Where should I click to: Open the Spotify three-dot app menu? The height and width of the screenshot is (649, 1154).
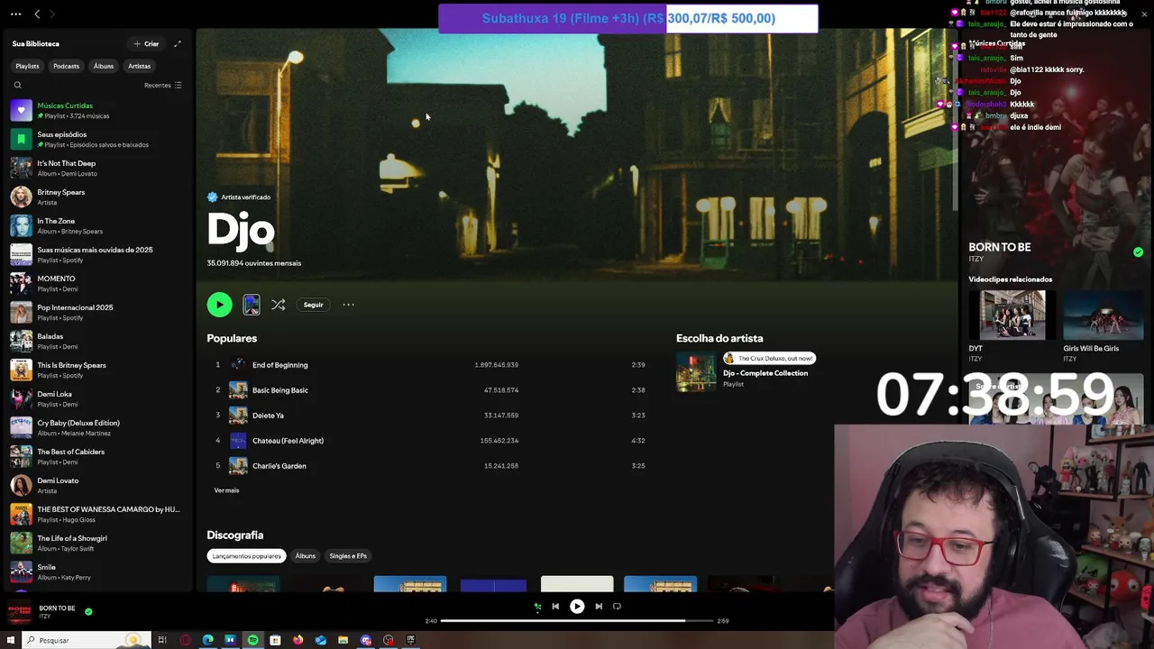(x=14, y=14)
